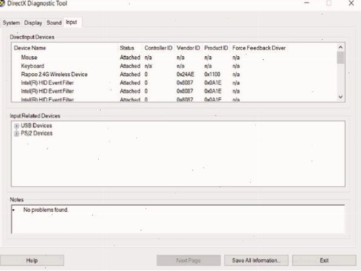This screenshot has width=361, height=271.
Task: Click the Force Feedback Driver column header
Action: point(259,48)
